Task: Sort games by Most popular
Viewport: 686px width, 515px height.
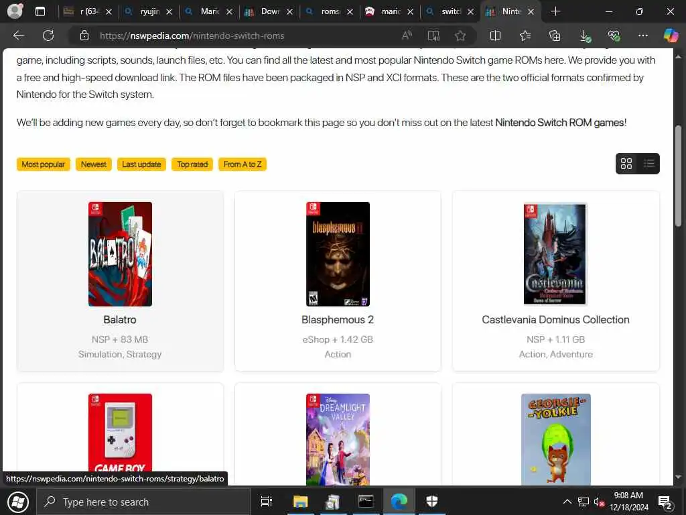Action: 44,164
